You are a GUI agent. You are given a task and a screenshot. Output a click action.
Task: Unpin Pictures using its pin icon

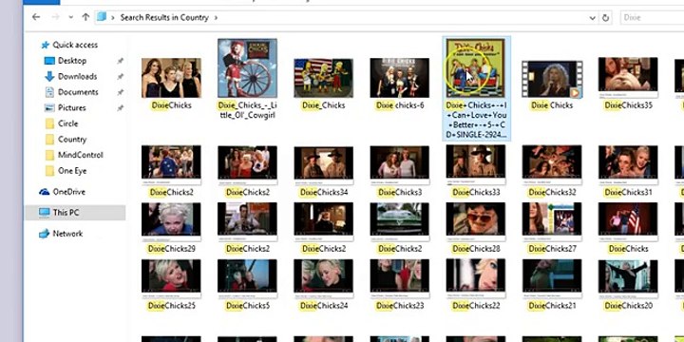[x=121, y=108]
